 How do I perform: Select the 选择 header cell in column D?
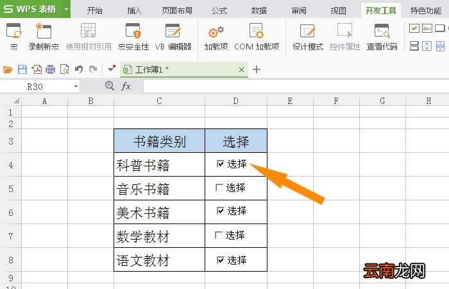pyautogui.click(x=236, y=141)
